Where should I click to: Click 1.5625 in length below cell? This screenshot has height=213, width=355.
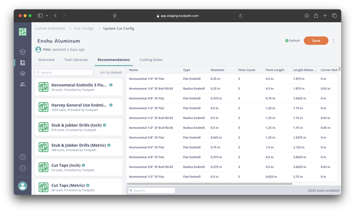click(300, 98)
